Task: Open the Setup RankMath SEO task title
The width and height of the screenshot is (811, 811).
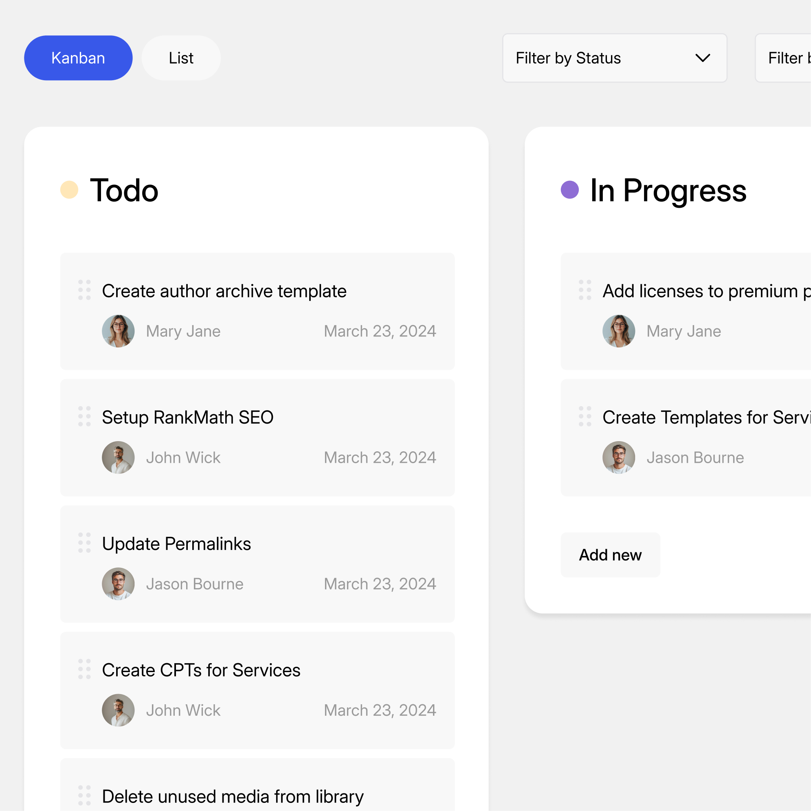Action: coord(188,418)
